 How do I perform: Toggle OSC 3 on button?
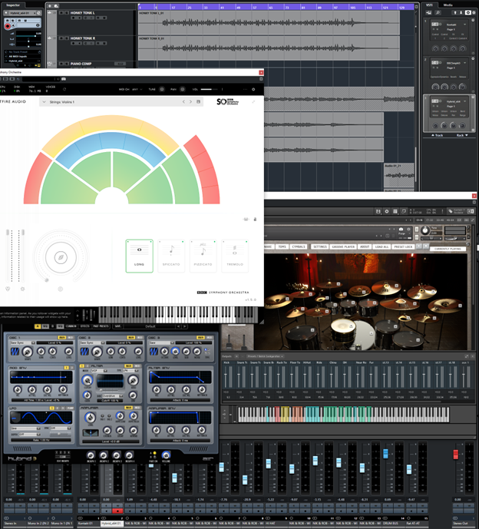(200, 337)
